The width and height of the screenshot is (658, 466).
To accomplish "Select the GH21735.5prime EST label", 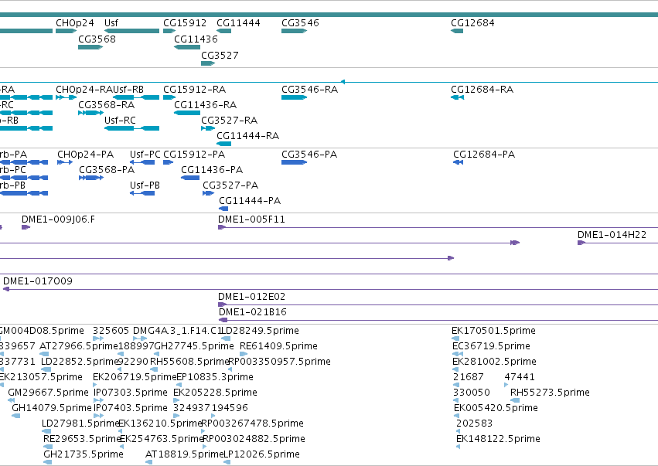I will pyautogui.click(x=84, y=454).
